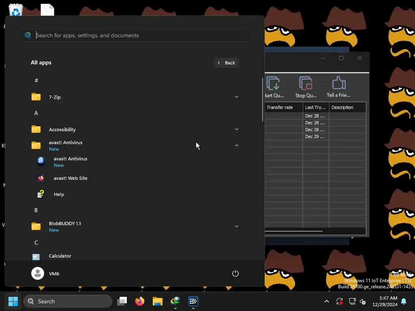Expand the Accessibility folder chevron
This screenshot has width=415, height=311.
pyautogui.click(x=237, y=129)
